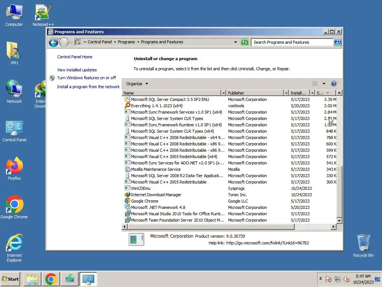
Task: Click the scroll right arrow under list
Action: 333,227
